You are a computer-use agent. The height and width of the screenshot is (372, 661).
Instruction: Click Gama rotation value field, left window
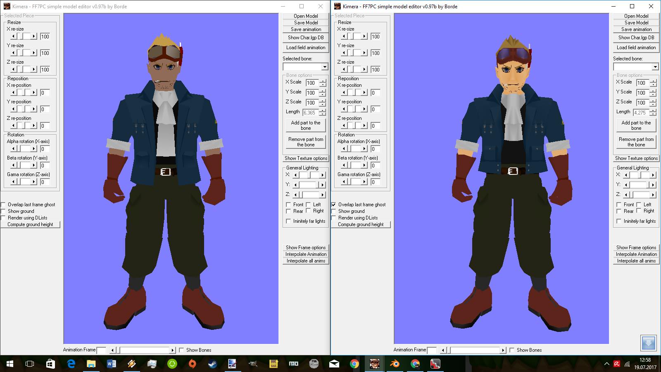pos(45,182)
